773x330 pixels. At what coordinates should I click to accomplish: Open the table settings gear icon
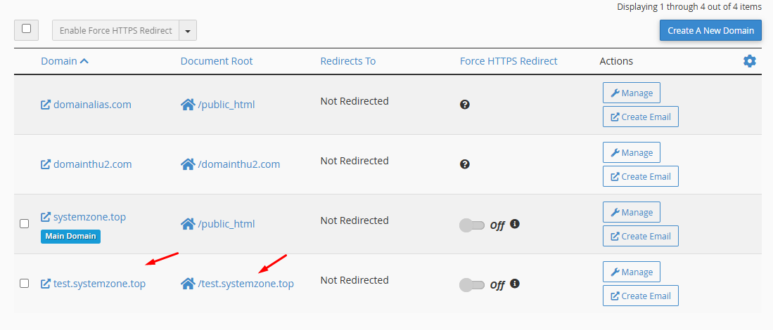(x=750, y=61)
